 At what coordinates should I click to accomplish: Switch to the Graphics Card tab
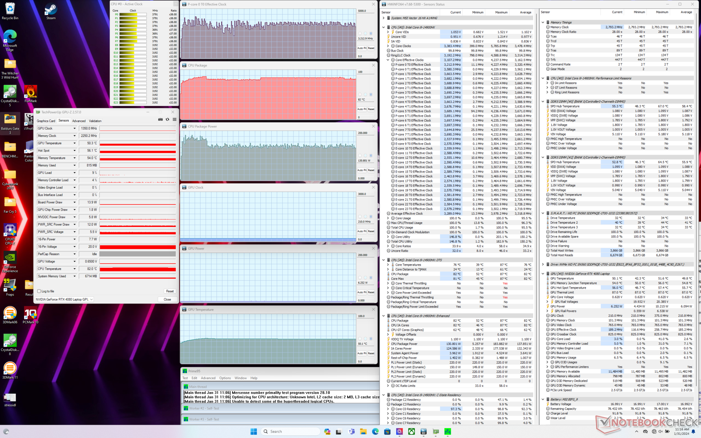click(x=46, y=121)
